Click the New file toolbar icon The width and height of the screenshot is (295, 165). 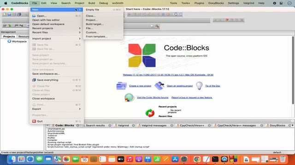[x=4, y=14]
